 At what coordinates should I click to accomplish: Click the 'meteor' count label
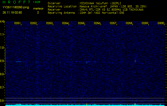coord(38,9)
